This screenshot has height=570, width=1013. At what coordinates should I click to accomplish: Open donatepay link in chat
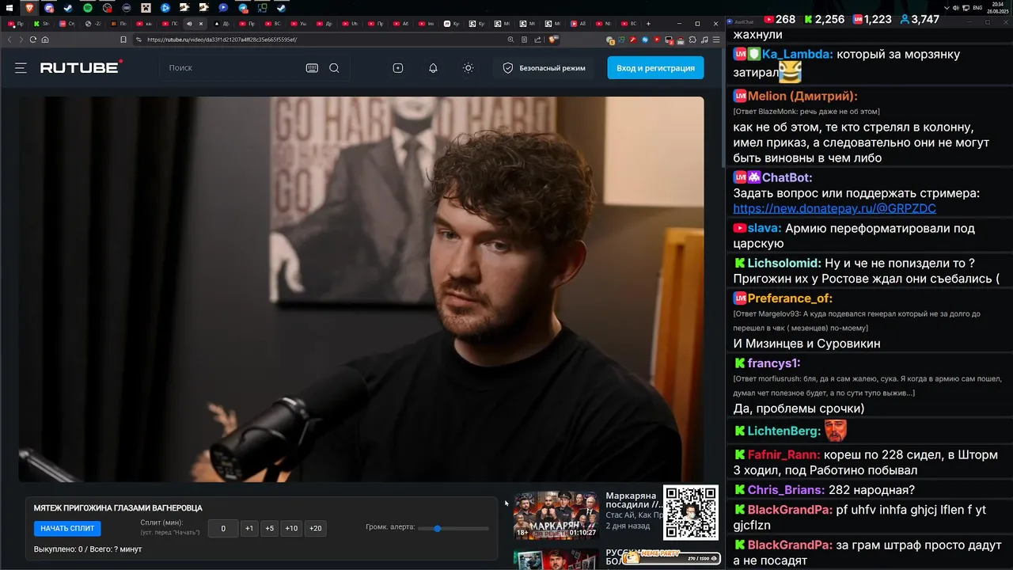[x=834, y=208]
